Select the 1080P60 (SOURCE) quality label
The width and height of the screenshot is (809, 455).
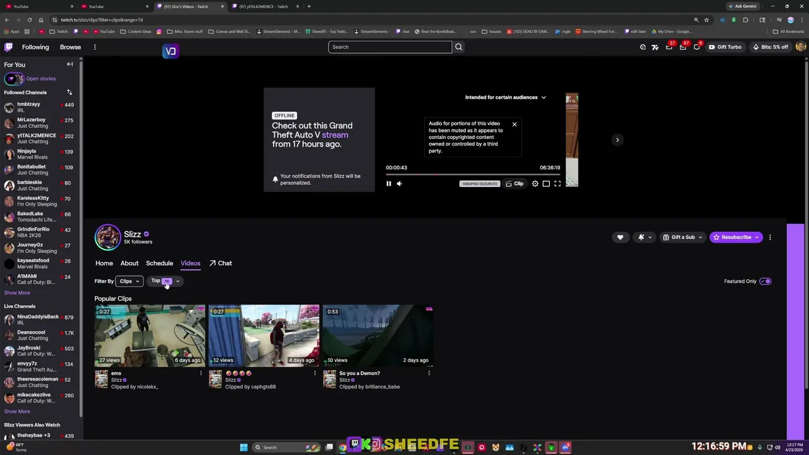tap(480, 184)
